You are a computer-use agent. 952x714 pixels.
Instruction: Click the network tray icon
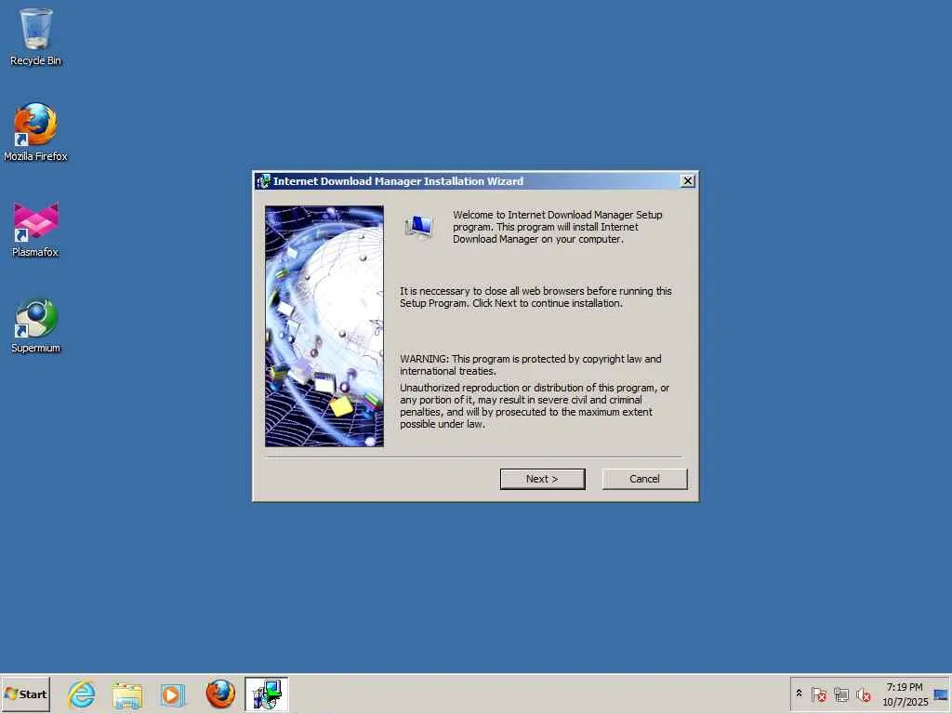(840, 694)
